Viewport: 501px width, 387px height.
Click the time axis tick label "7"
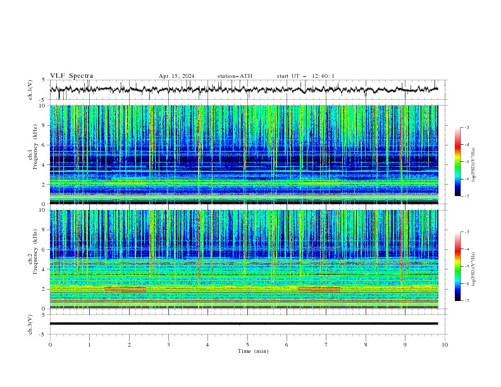tap(326, 345)
